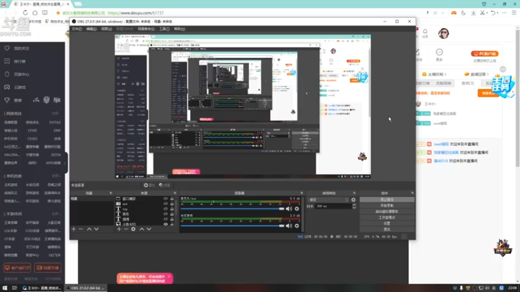The image size is (520, 292).
Task: Open the OBS File menu
Action: click(x=77, y=29)
